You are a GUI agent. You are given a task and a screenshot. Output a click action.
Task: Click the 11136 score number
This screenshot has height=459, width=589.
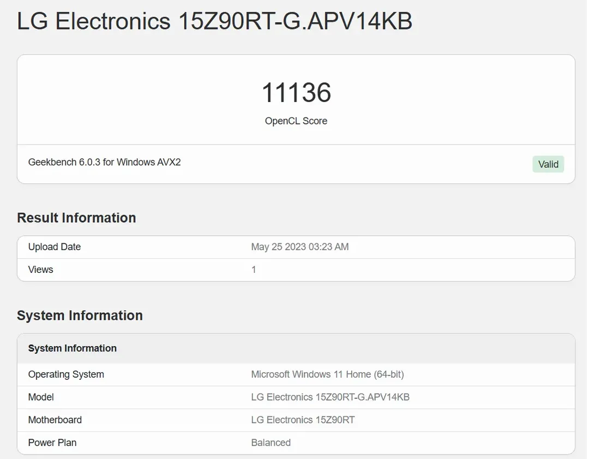click(x=296, y=92)
